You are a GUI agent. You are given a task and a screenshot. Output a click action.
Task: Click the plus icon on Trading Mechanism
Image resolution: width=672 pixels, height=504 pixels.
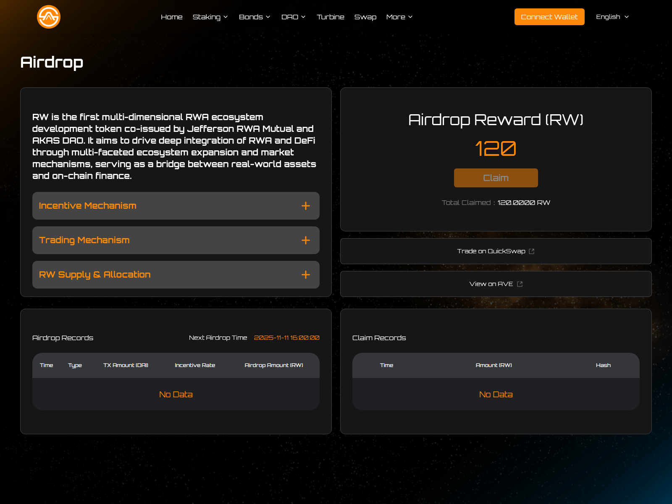tap(305, 240)
